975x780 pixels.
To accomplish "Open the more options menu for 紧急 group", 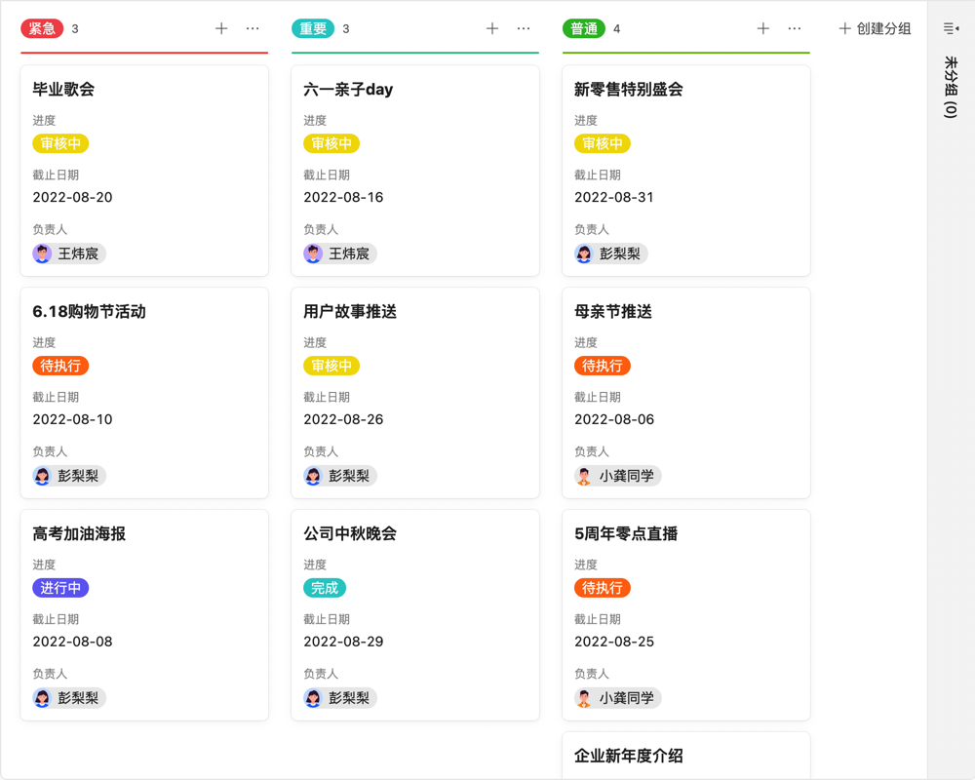I will pyautogui.click(x=253, y=28).
